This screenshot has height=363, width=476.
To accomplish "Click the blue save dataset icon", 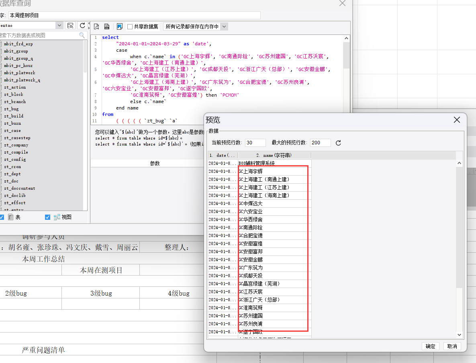I will (120, 26).
